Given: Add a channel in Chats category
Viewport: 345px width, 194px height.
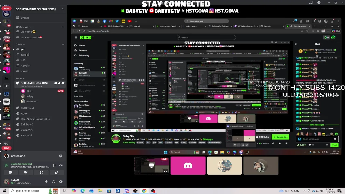Looking at the screenshot, I should click(63, 44).
